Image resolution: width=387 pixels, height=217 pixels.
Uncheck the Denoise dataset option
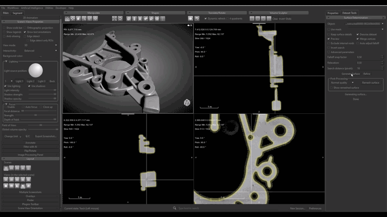pyautogui.click(x=357, y=34)
